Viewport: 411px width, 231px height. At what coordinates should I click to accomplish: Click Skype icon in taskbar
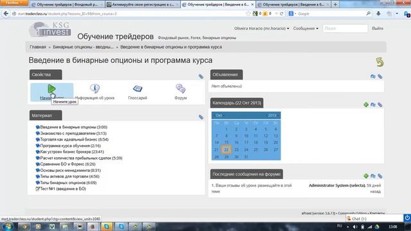pos(107,227)
